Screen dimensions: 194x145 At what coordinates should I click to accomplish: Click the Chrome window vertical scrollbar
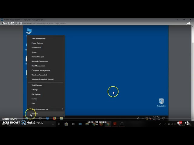pos(193,73)
